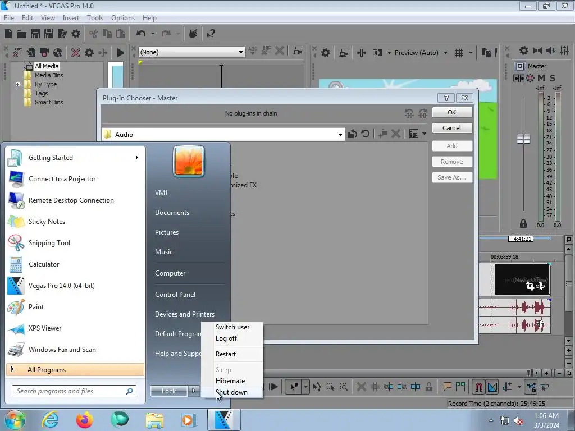Open the Options menu

[x=123, y=18]
